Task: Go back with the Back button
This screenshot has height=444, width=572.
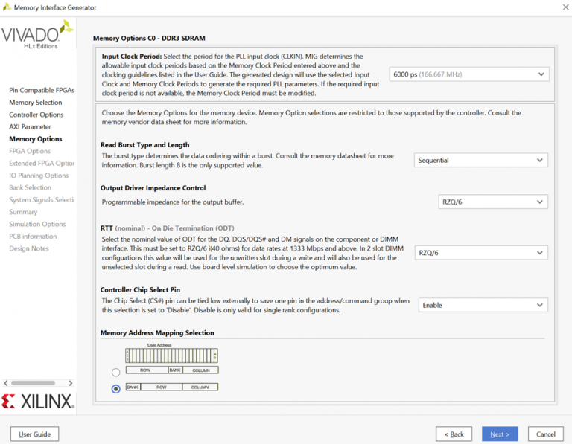Action: 454,434
